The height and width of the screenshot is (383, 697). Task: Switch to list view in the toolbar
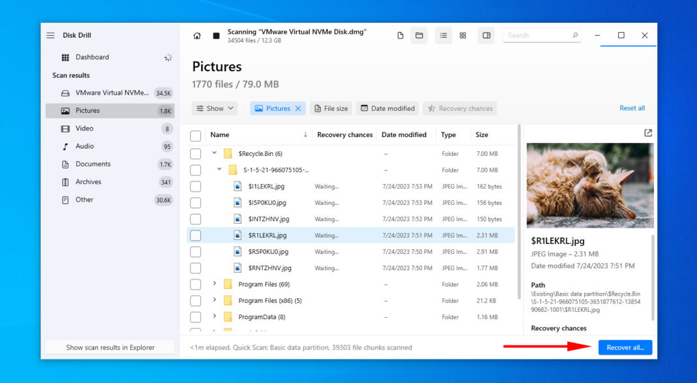(443, 35)
